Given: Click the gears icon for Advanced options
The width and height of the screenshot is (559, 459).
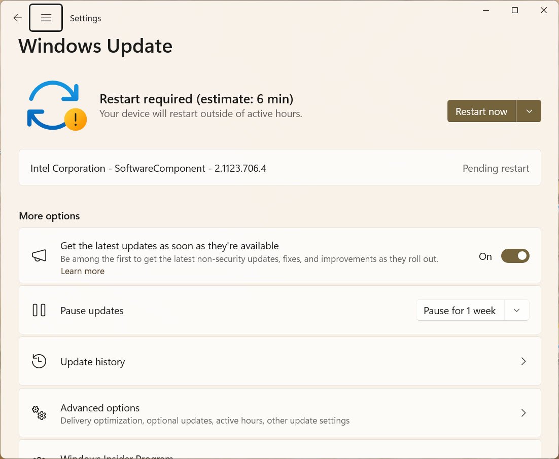Looking at the screenshot, I should coord(39,413).
